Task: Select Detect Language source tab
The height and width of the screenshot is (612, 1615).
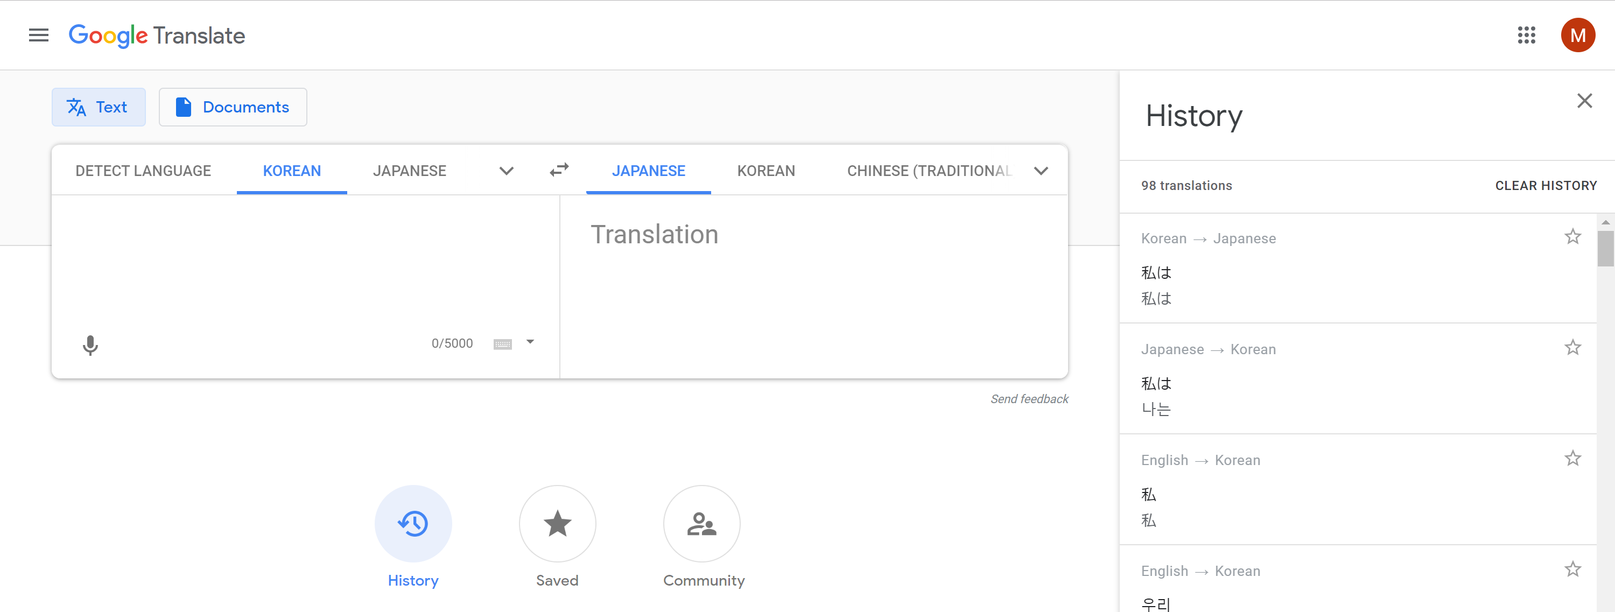Action: click(x=143, y=171)
